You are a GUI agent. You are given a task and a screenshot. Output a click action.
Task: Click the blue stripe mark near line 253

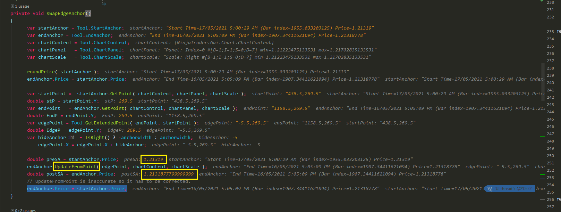click(542, 179)
